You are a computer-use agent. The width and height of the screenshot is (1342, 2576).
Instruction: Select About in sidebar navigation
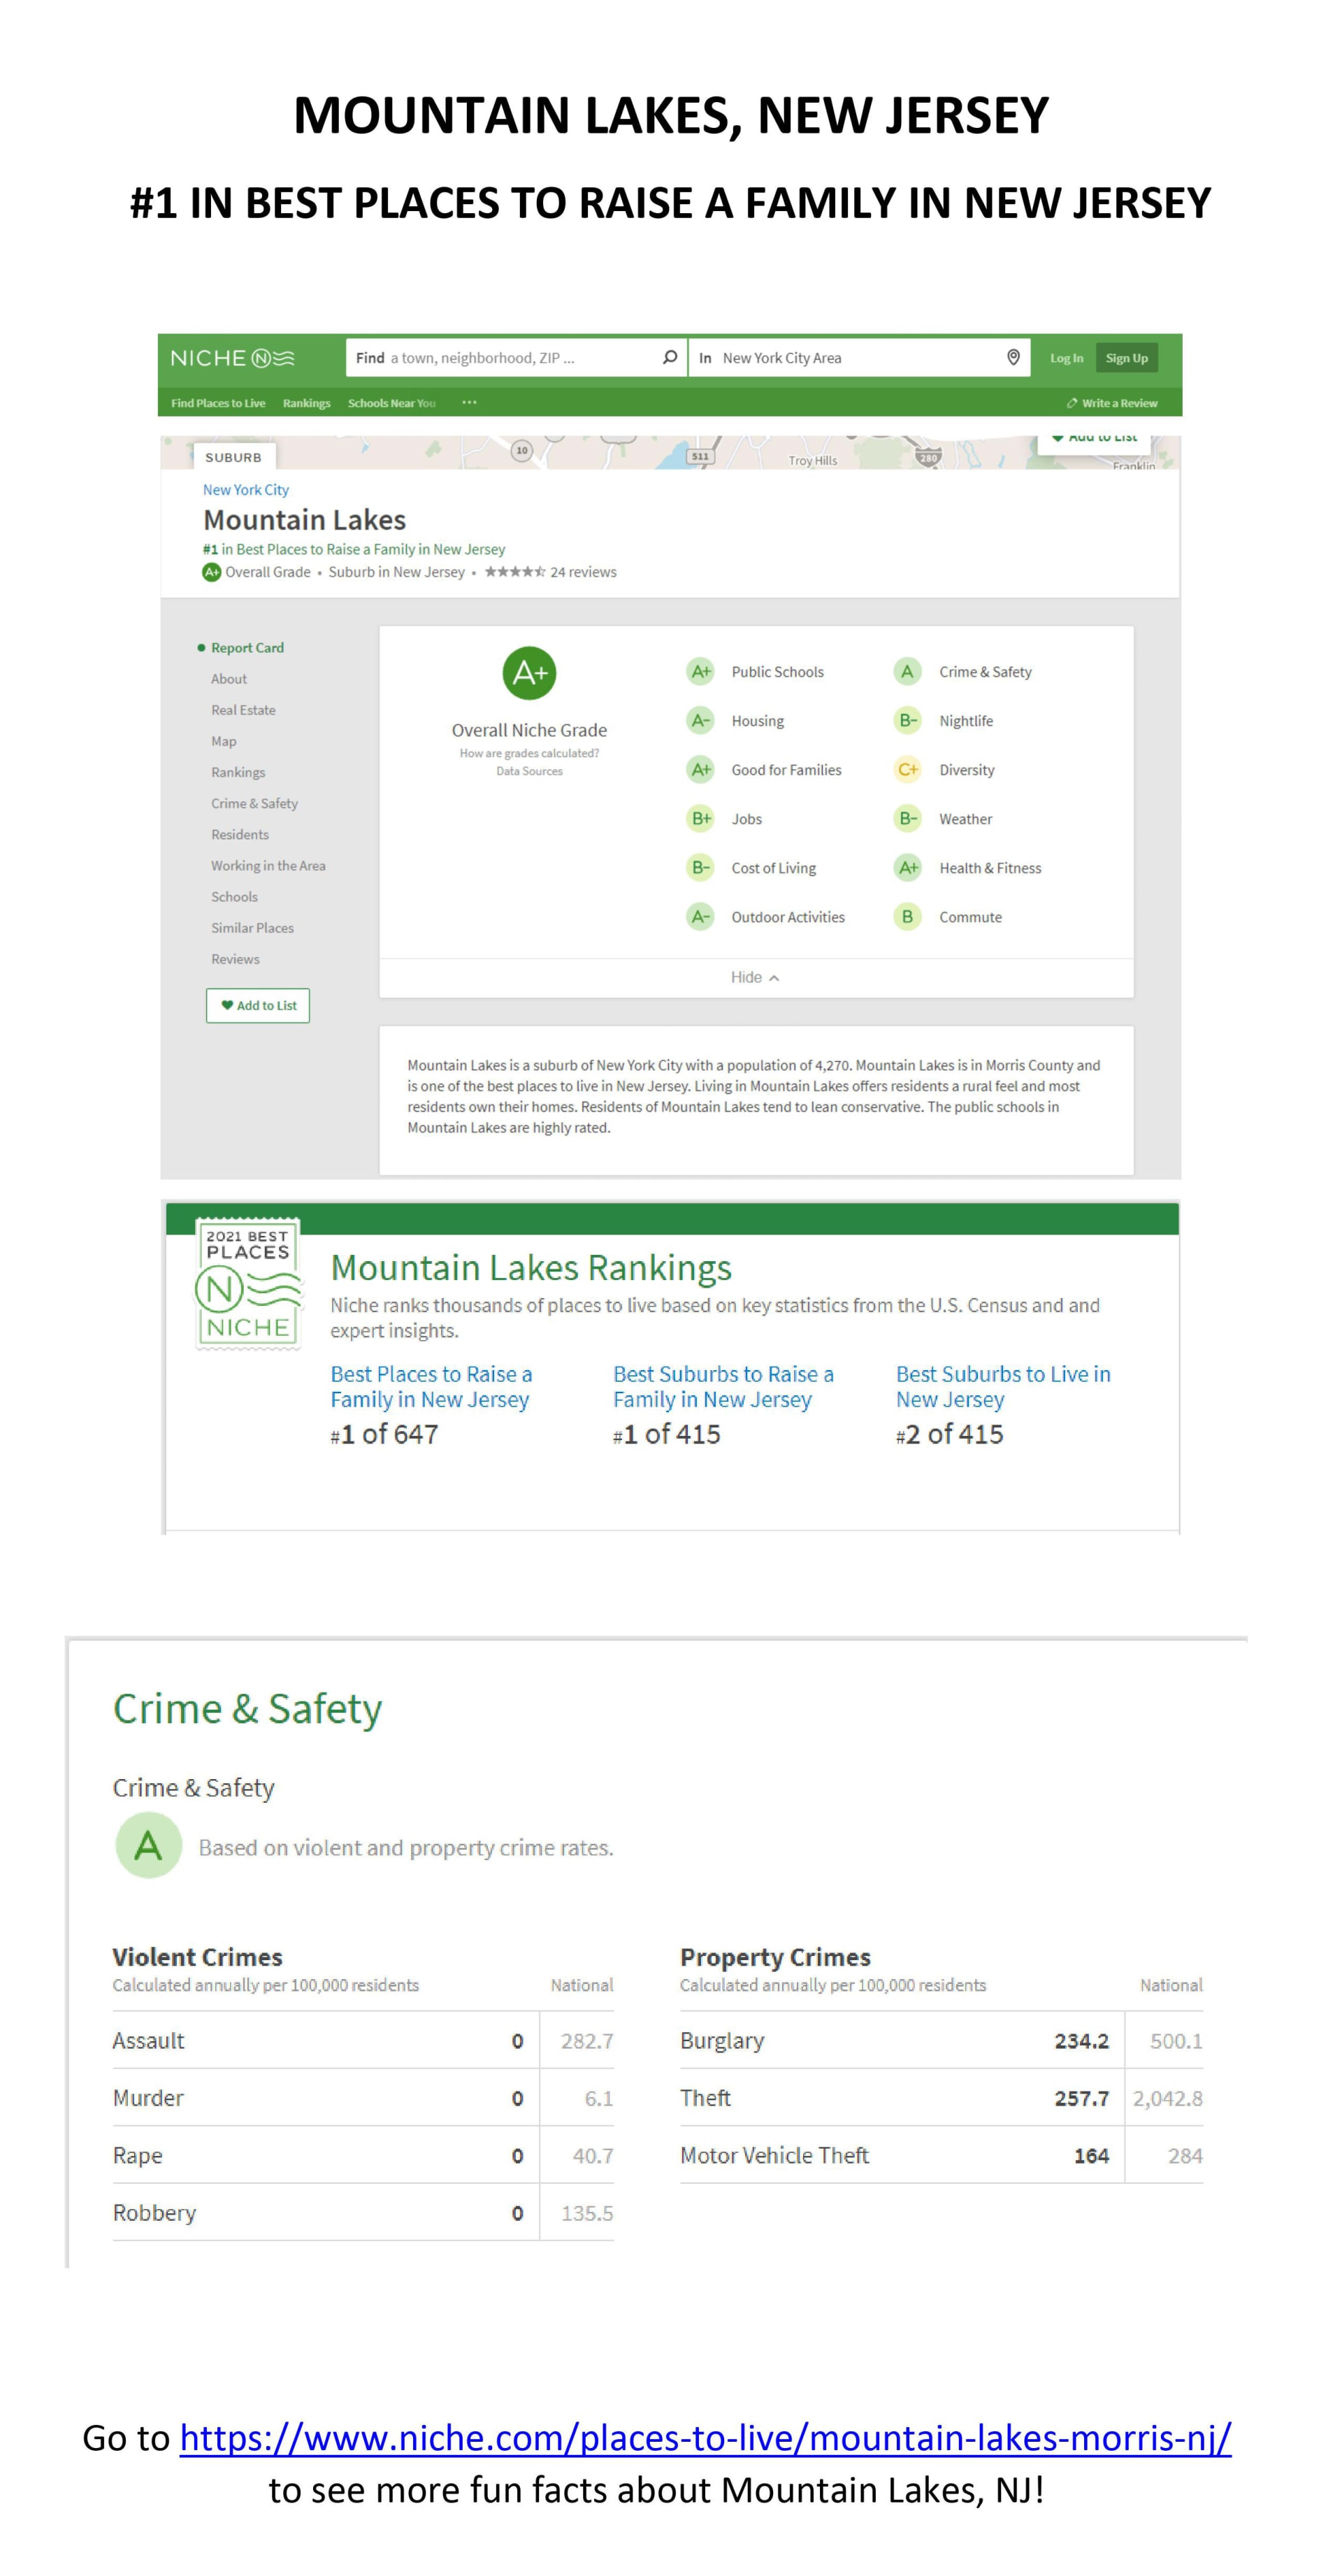tap(229, 678)
